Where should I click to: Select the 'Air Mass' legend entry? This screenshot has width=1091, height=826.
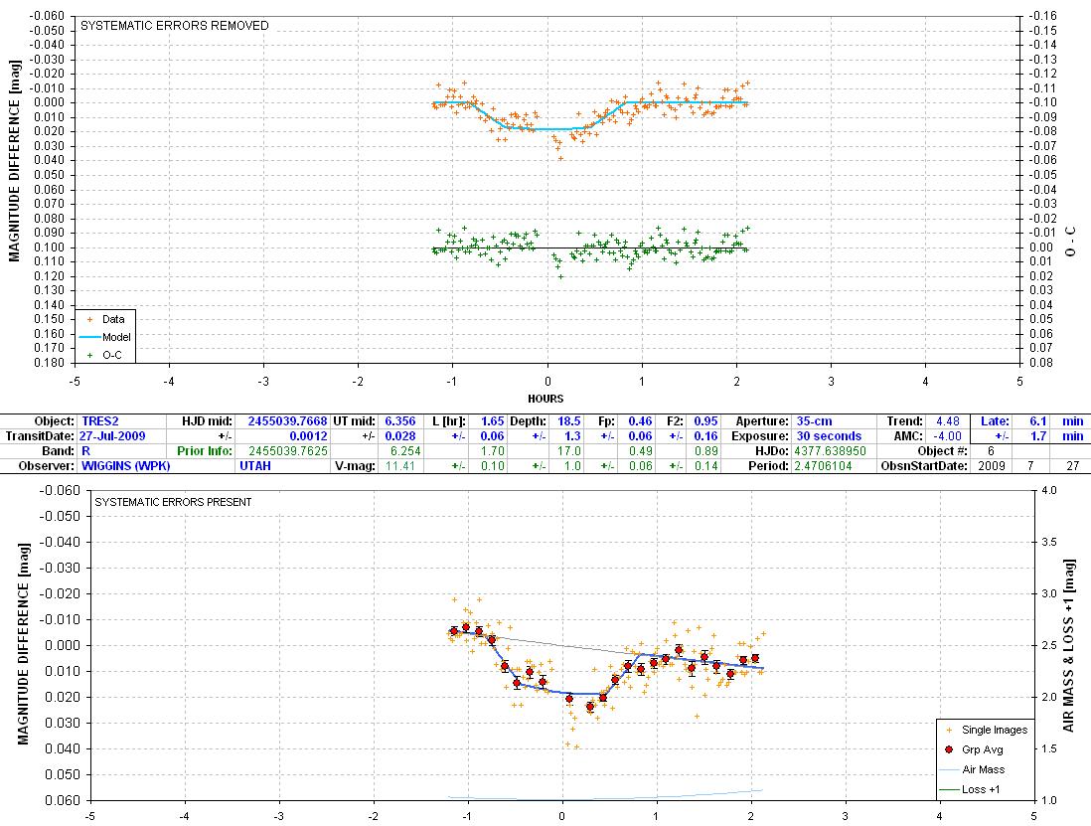973,769
